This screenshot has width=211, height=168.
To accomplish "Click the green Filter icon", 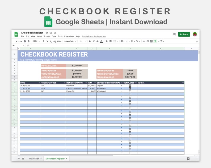I will (x=155, y=41).
